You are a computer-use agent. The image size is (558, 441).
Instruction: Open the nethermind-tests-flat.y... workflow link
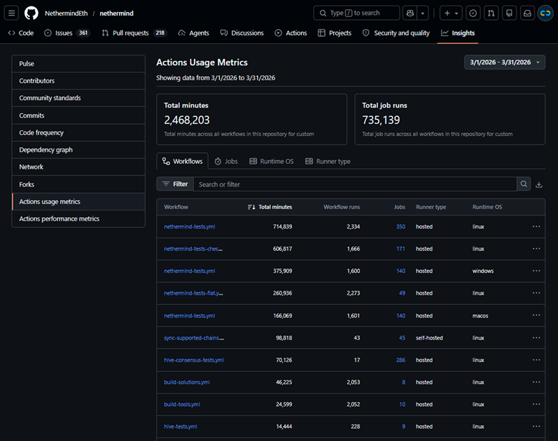click(x=193, y=293)
